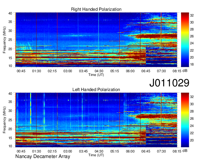Click the 06:45 tick on top plot
The width and height of the screenshot is (197, 160).
point(146,71)
